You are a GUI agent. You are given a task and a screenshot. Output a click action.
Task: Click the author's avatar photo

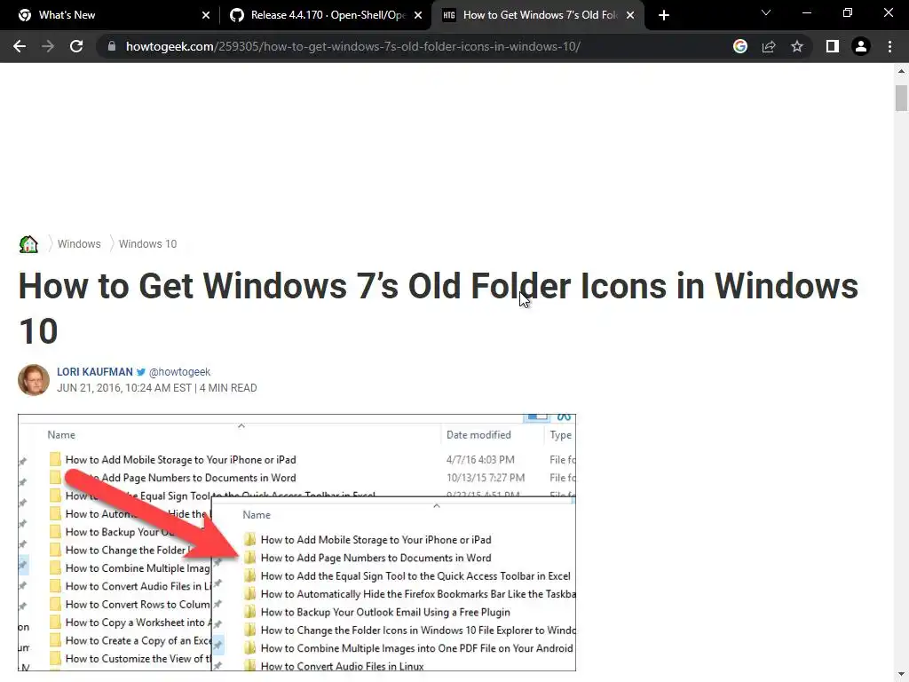34,380
